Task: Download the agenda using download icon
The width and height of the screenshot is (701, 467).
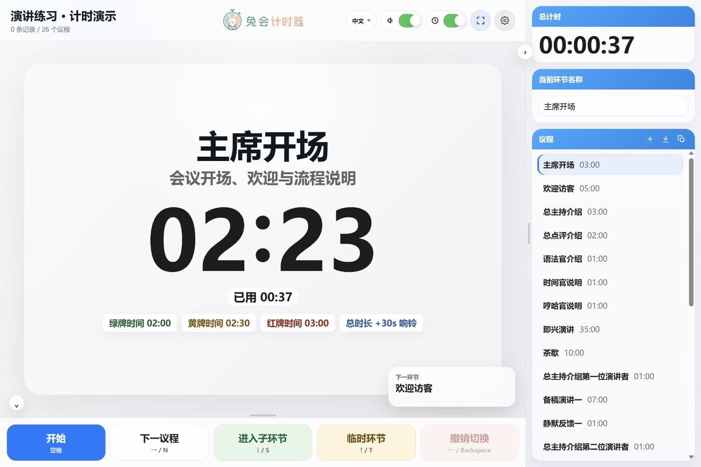Action: 665,139
